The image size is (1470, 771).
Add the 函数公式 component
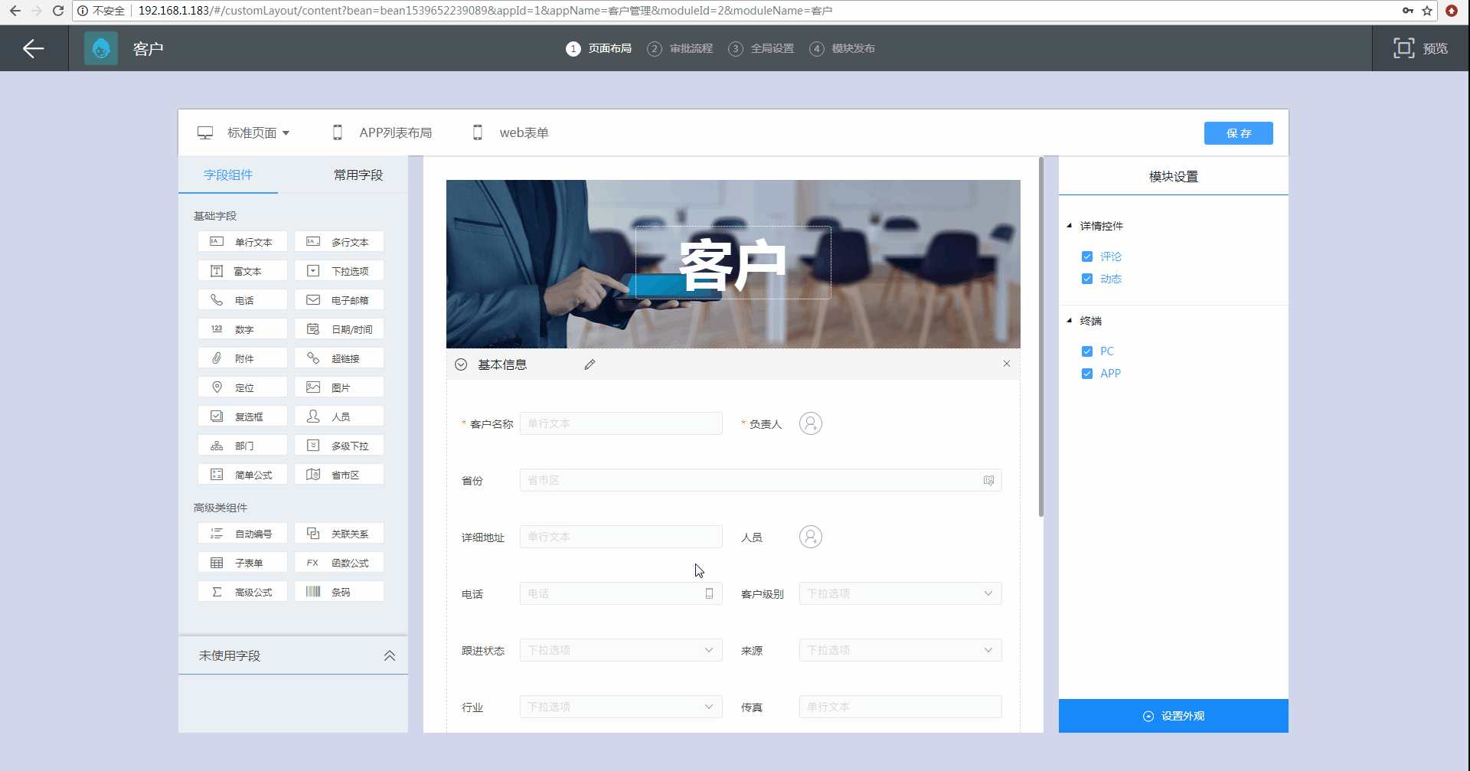(339, 563)
